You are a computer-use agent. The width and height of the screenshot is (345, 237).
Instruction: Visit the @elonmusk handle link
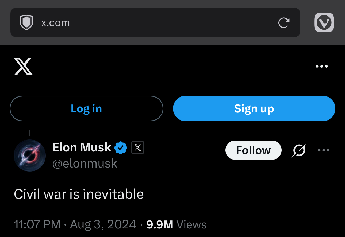coord(85,164)
